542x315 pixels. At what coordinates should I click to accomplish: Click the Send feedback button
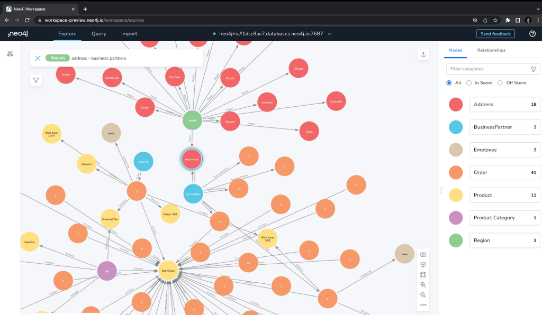click(495, 33)
